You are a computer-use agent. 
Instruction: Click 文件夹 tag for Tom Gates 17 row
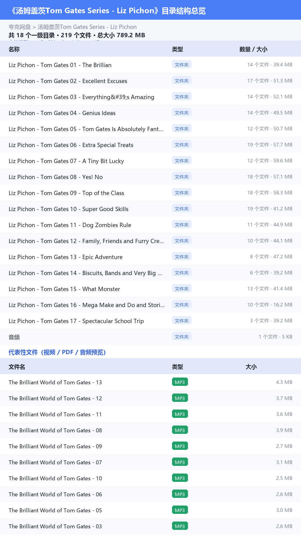tap(182, 321)
